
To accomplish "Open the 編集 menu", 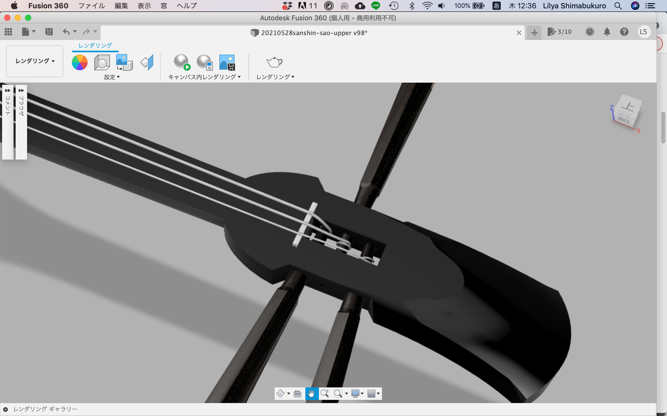I will pyautogui.click(x=121, y=6).
